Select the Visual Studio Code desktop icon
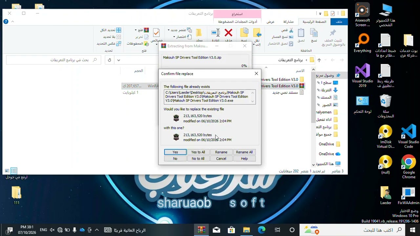This screenshot has height=236, width=420. 409,137
